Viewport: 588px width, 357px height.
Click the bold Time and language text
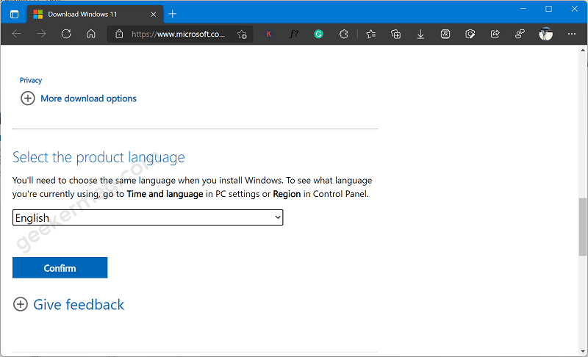tap(165, 194)
